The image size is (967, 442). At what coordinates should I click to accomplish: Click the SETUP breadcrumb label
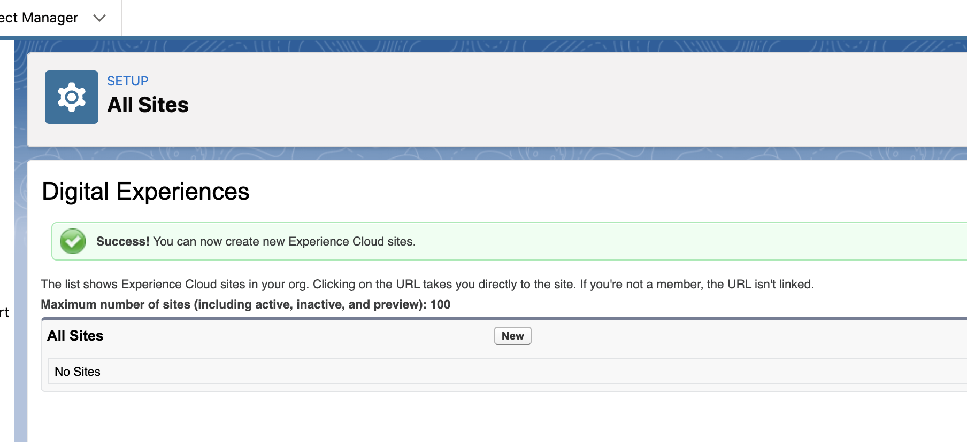click(128, 81)
